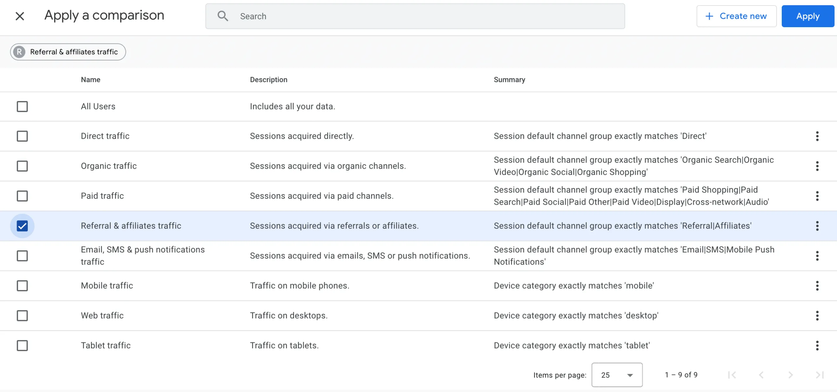The image size is (837, 392).
Task: Check the Email, SMS & push notifications checkbox
Action: (x=22, y=256)
